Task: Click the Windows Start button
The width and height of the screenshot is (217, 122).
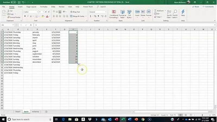Action: pos(3,119)
